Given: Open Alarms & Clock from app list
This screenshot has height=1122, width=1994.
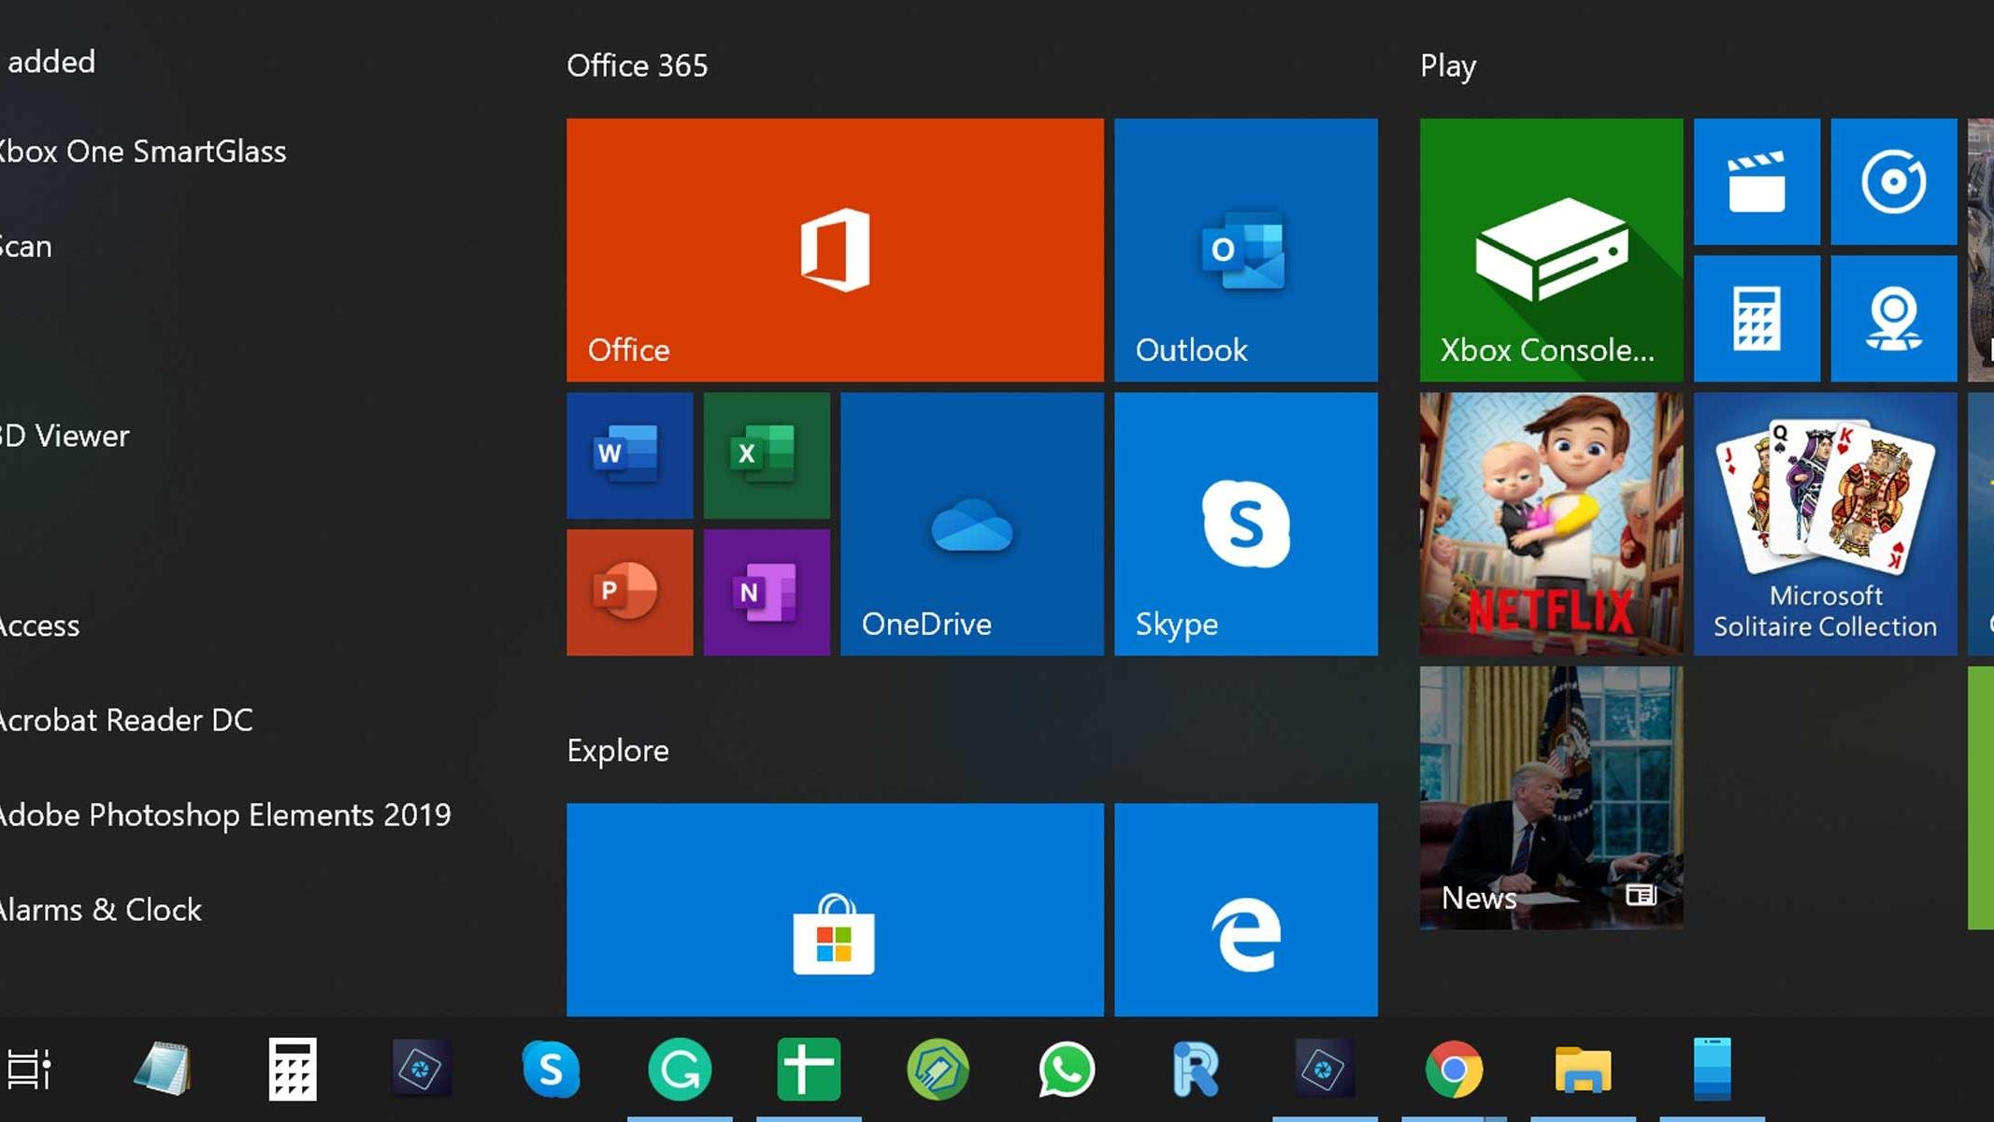Looking at the screenshot, I should (101, 910).
